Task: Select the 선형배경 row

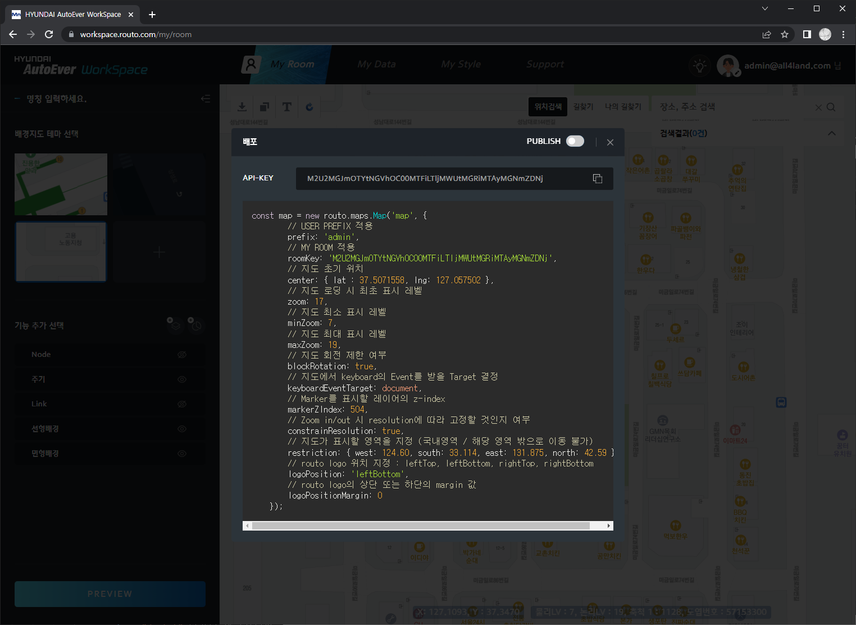Action: point(110,429)
